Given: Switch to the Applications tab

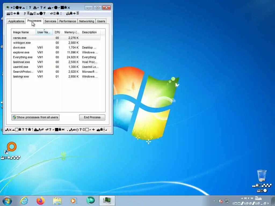Looking at the screenshot, I should (16, 21).
